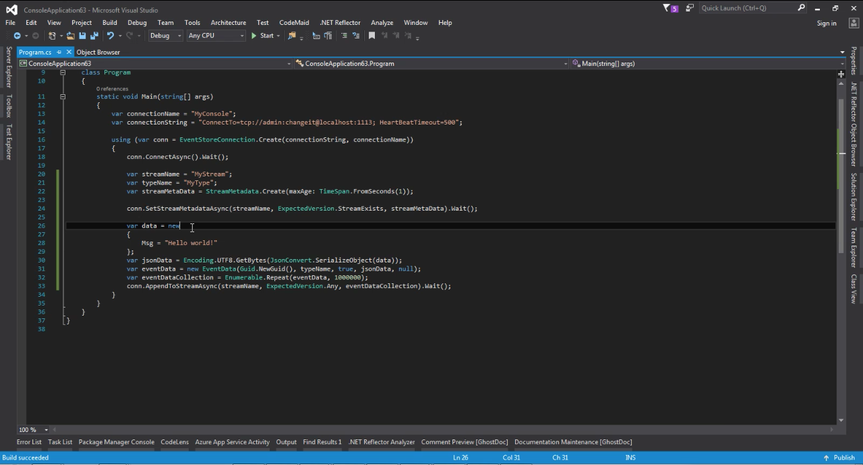Open the Azure App Service Activity tab
Viewport: 863px width, 465px height.
point(233,442)
